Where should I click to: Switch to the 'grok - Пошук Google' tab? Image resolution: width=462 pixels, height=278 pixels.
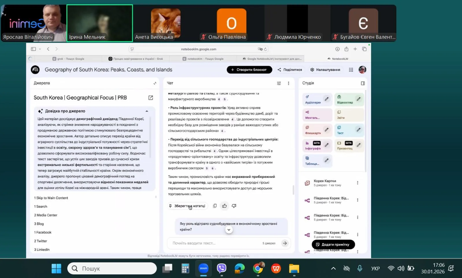click(68, 59)
